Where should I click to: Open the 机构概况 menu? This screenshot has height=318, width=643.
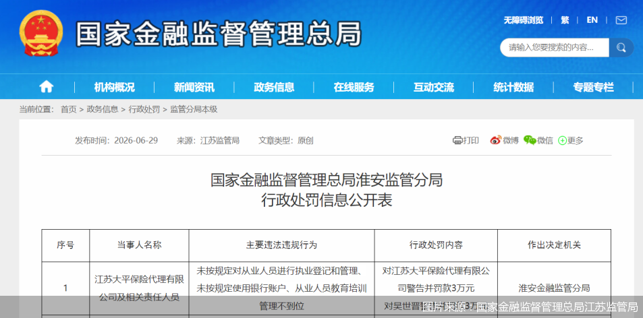[115, 87]
